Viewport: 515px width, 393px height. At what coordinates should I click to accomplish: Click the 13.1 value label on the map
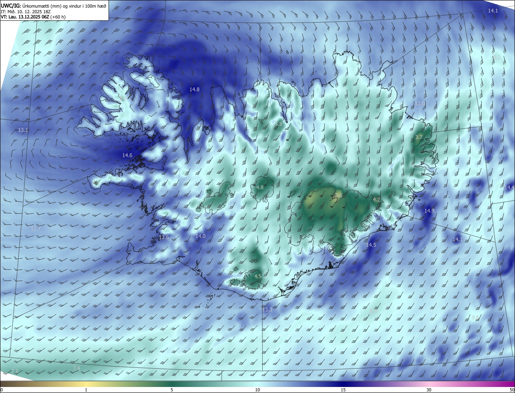[x=23, y=130]
